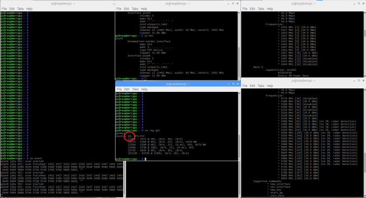Close the iw dev terminal window
Viewport: 366px width, 198px height.
[x=237, y=3]
